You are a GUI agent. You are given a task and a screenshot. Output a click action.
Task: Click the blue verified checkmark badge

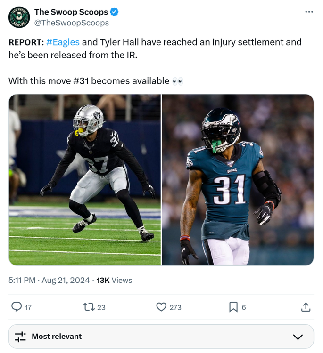114,12
